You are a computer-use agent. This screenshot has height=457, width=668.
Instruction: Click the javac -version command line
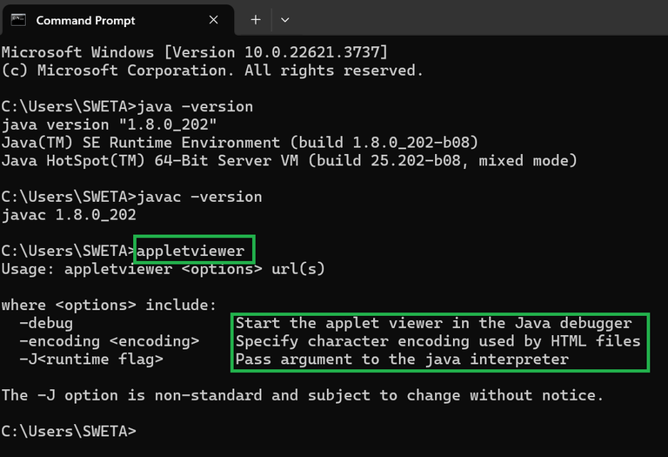pyautogui.click(x=131, y=197)
